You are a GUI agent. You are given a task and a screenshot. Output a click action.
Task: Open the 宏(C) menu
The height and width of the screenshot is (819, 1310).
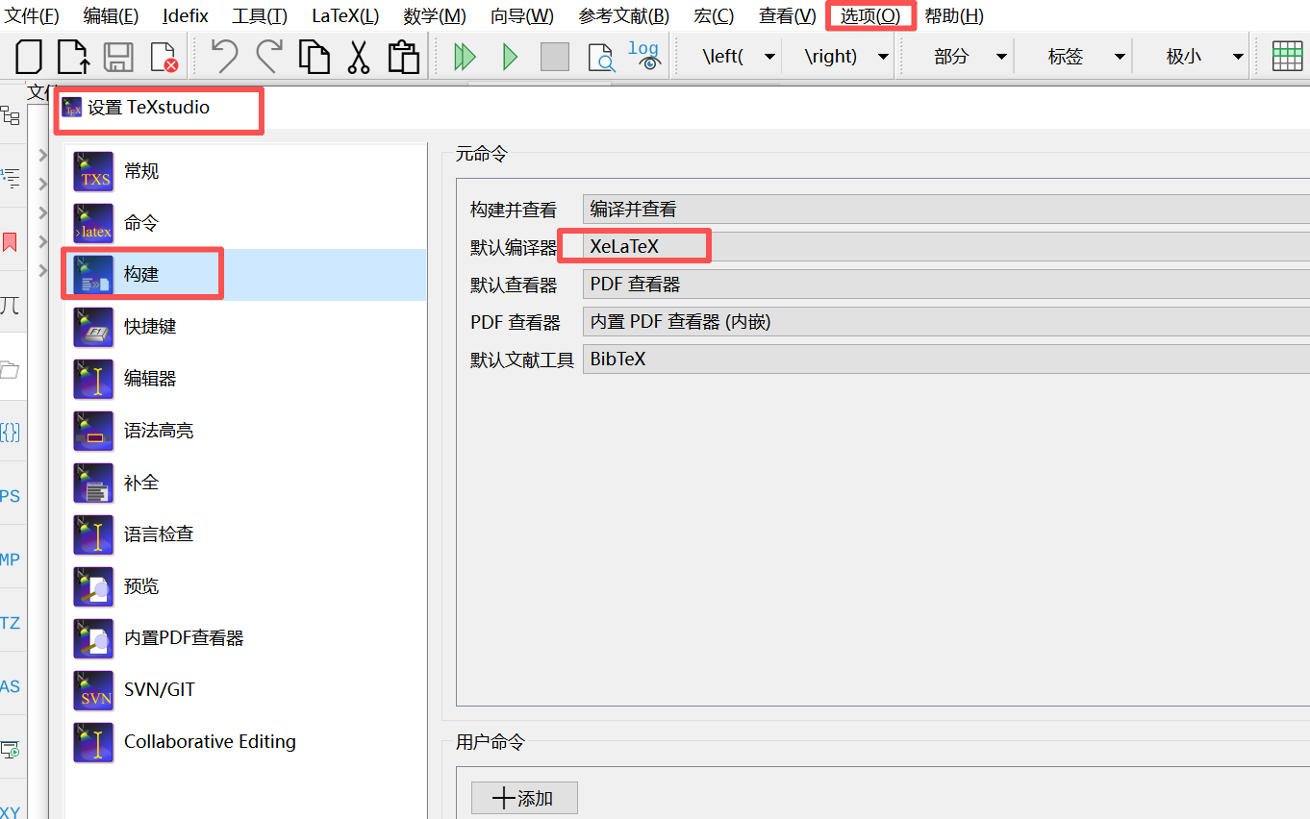714,16
